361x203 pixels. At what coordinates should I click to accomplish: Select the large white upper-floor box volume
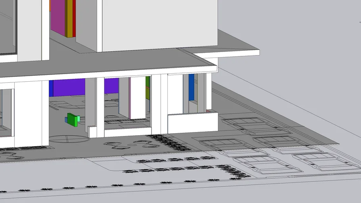pyautogui.click(x=159, y=24)
